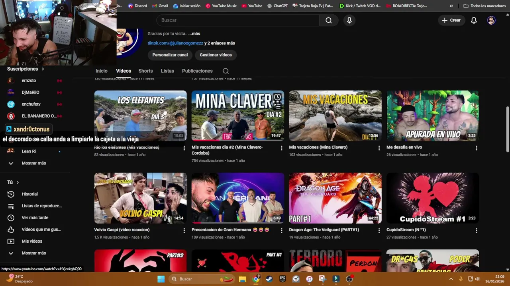This screenshot has height=286, width=510.
Task: Open the notifications bell
Action: click(x=474, y=20)
